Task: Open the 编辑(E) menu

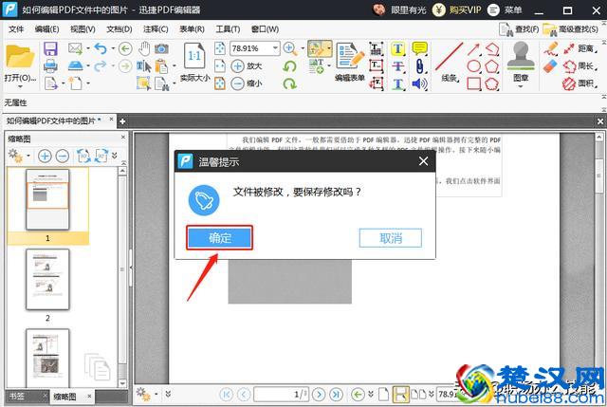Action: tap(46, 29)
